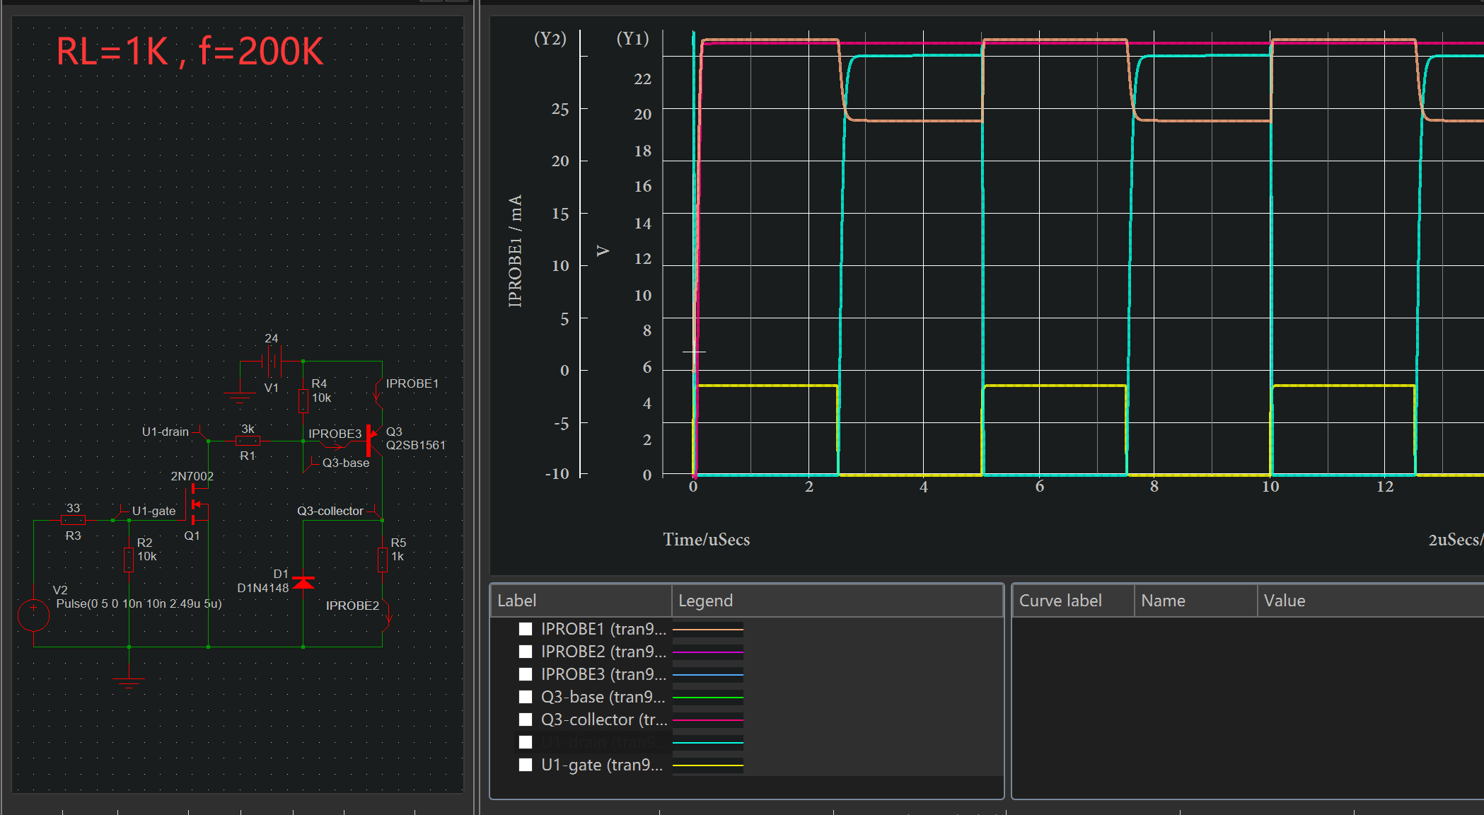Select the V1 battery symbol
Image resolution: width=1484 pixels, height=815 pixels.
point(272,362)
